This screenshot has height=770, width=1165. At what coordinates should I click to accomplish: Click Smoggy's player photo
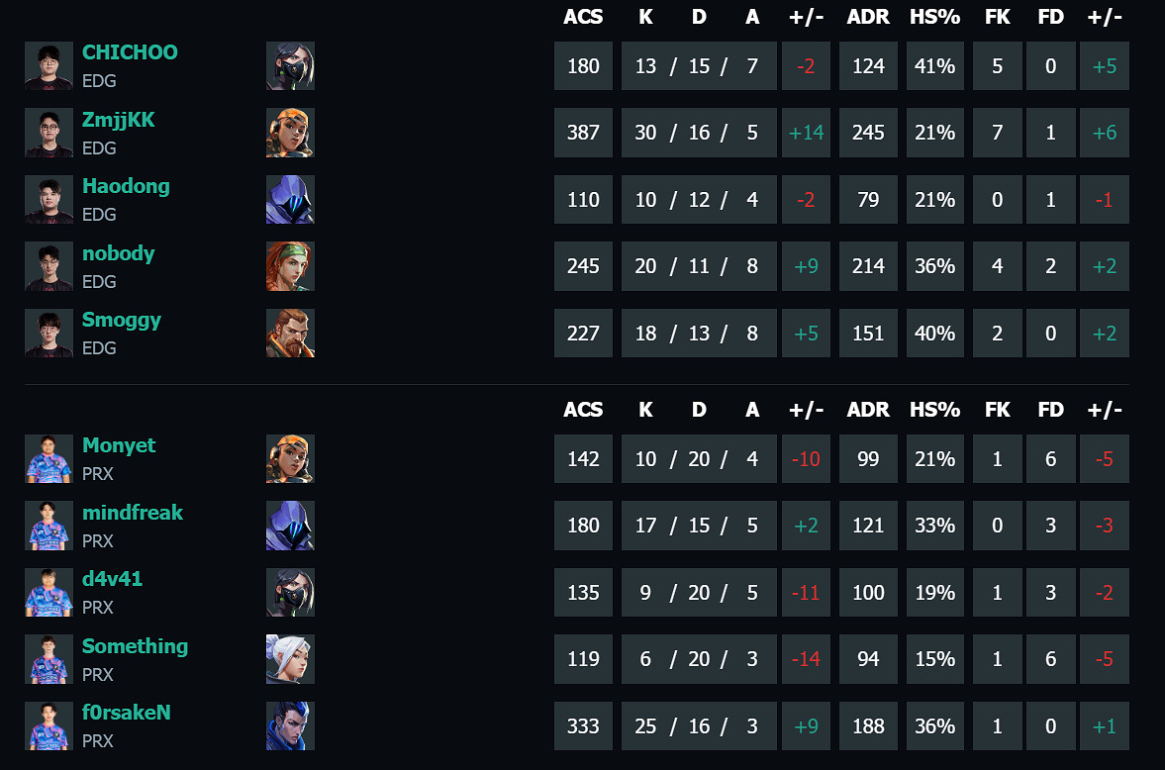tap(49, 333)
